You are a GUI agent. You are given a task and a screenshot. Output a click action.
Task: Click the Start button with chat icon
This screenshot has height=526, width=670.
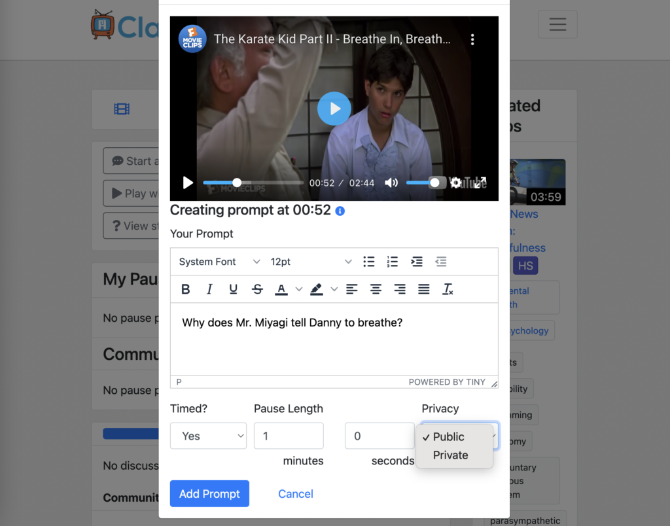click(x=131, y=161)
